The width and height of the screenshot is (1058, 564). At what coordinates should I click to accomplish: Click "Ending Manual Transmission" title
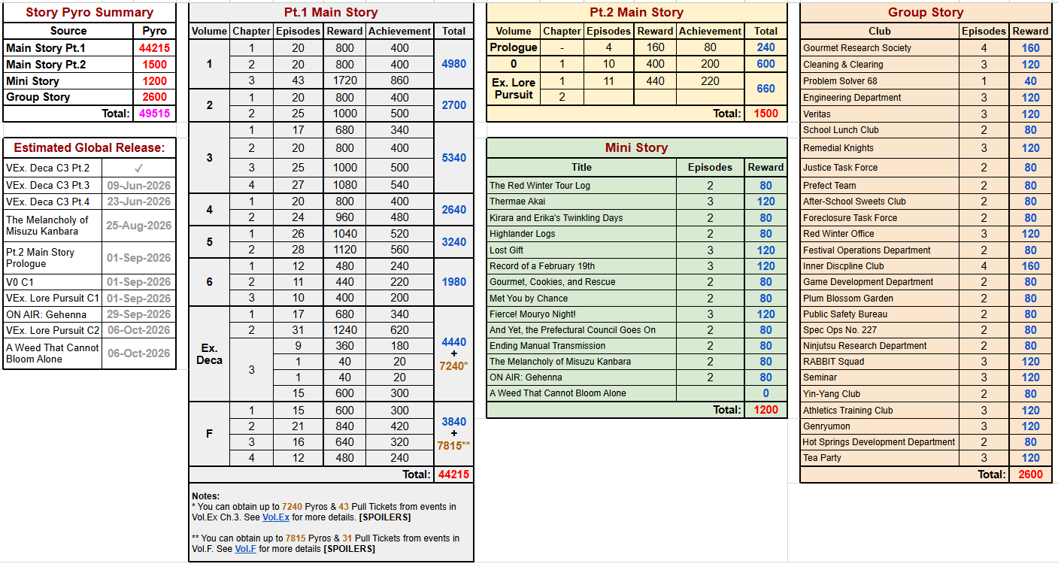pos(547,346)
